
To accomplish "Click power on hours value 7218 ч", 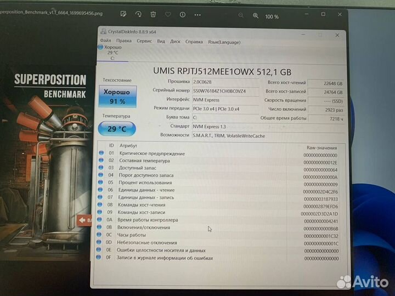I will (x=326, y=118).
